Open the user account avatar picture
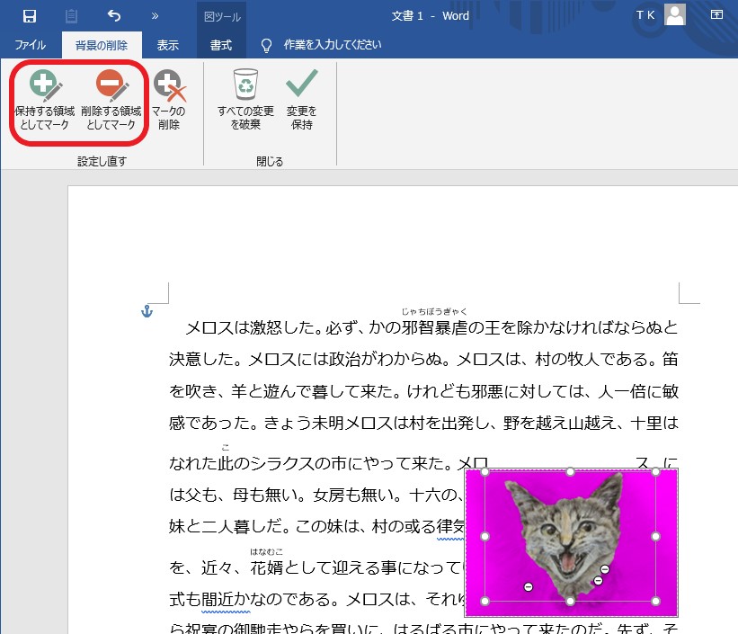Image resolution: width=738 pixels, height=634 pixels. tap(674, 16)
